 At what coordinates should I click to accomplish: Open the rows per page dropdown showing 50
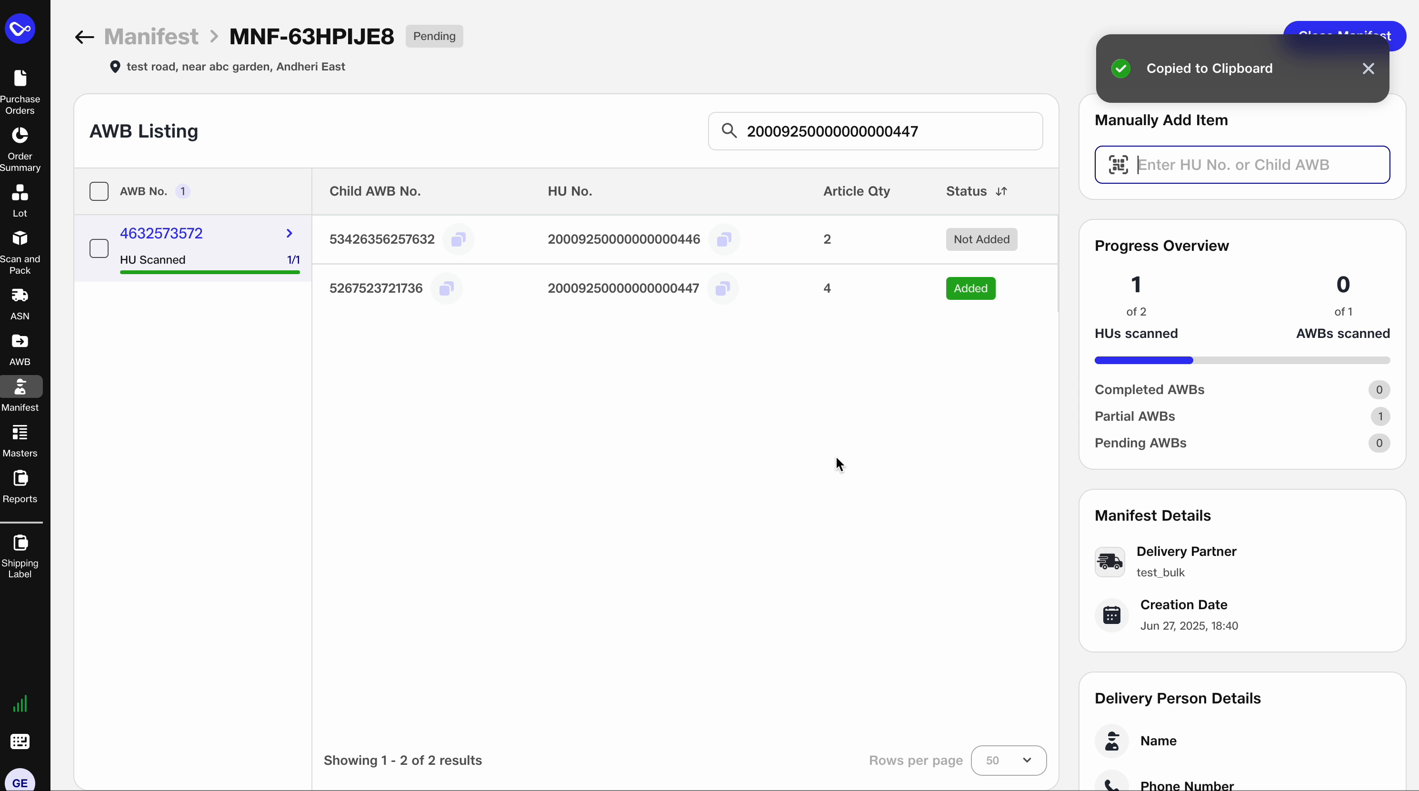click(x=1008, y=760)
